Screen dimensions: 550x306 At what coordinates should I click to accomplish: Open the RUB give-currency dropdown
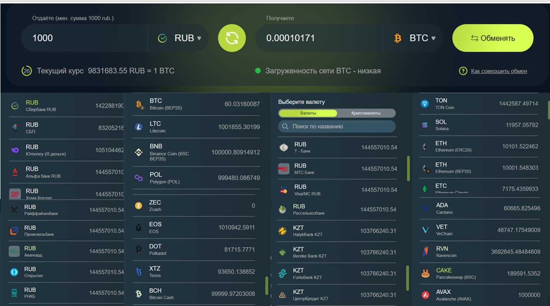coord(179,38)
